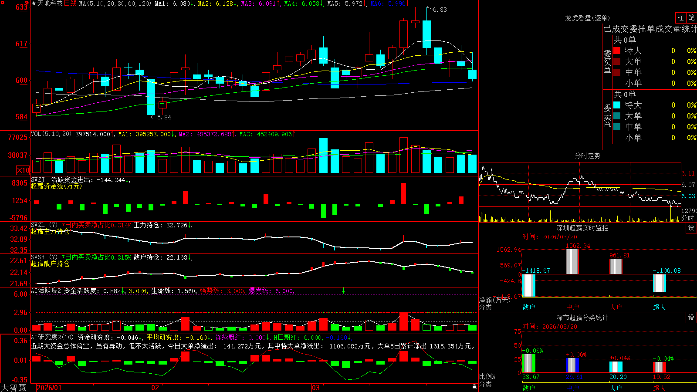Click the red question-mark icon above price axis
Image resolution: width=697 pixels, height=392 pixels.
click(27, 3)
